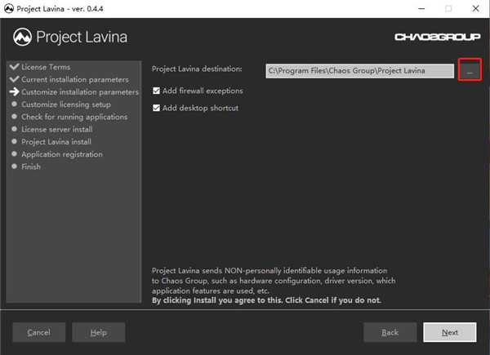The height and width of the screenshot is (355, 490).
Task: Select the Finish step
Action: point(31,166)
